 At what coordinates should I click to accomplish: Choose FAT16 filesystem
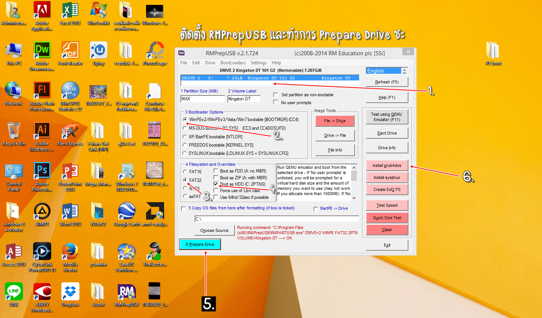tap(185, 172)
